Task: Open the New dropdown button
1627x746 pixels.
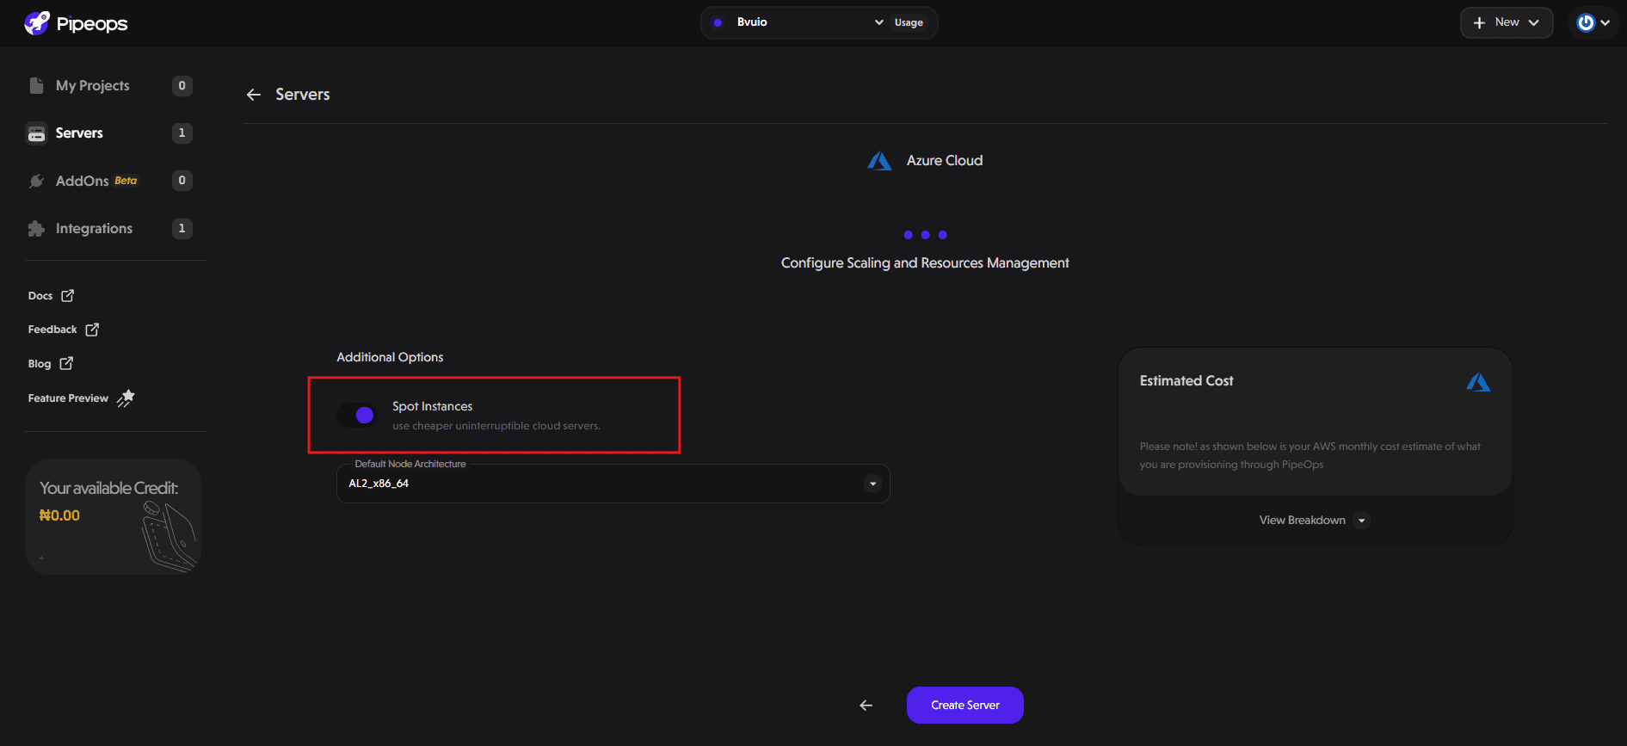Action: (1506, 22)
